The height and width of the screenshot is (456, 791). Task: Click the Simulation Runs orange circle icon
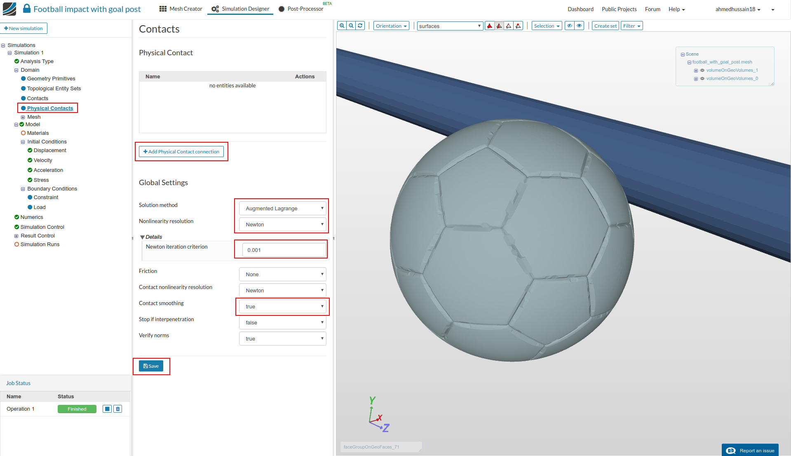pos(16,244)
